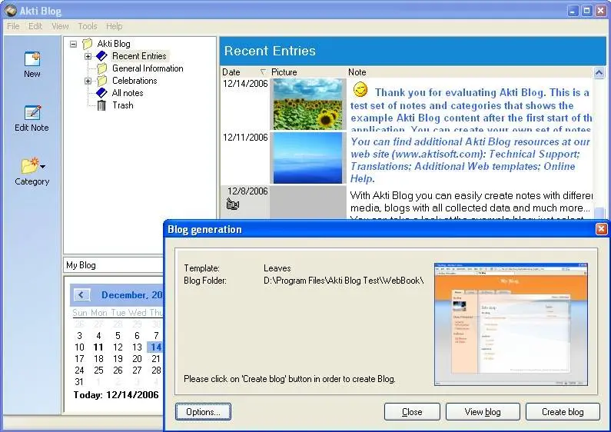Select December 31 in the calendar
This screenshot has width=611, height=432.
(79, 382)
